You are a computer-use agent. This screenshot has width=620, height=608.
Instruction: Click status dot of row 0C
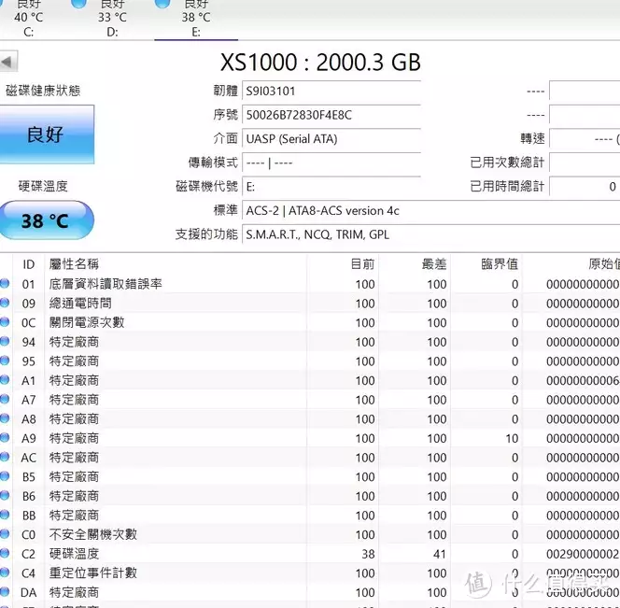click(5, 321)
